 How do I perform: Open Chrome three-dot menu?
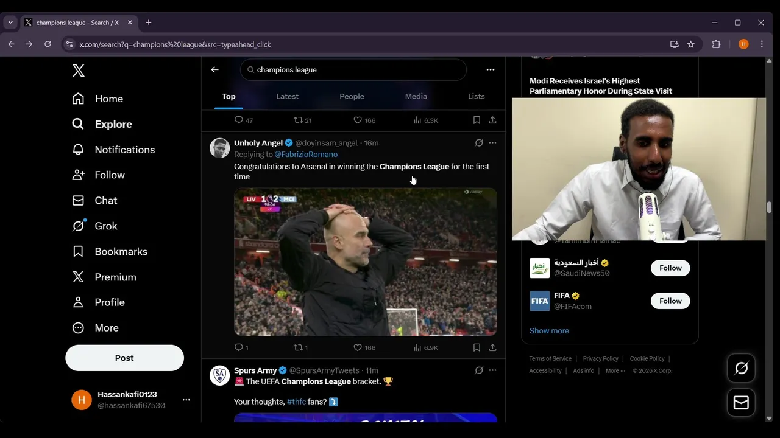tap(762, 44)
